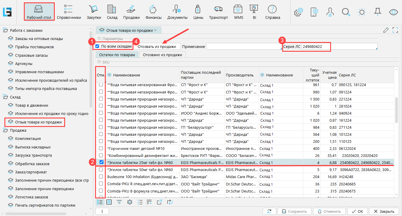The image size is (402, 216).
Task: Click the magnifying glass search icon
Action: tap(346, 12)
